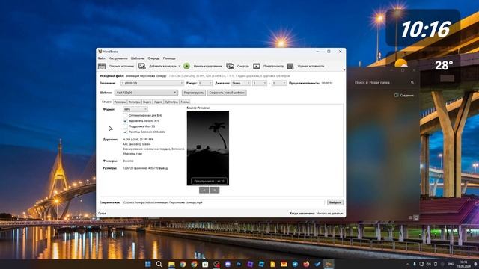Expand the arrow next to Add to Queue
Screen dimensions: 479x269
click(x=180, y=66)
